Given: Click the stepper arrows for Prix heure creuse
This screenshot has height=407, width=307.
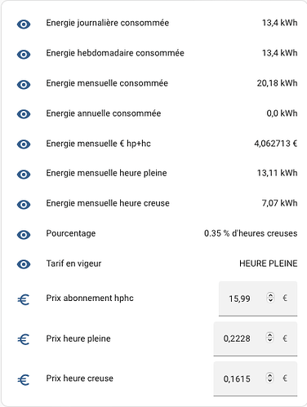Looking at the screenshot, I should (269, 378).
